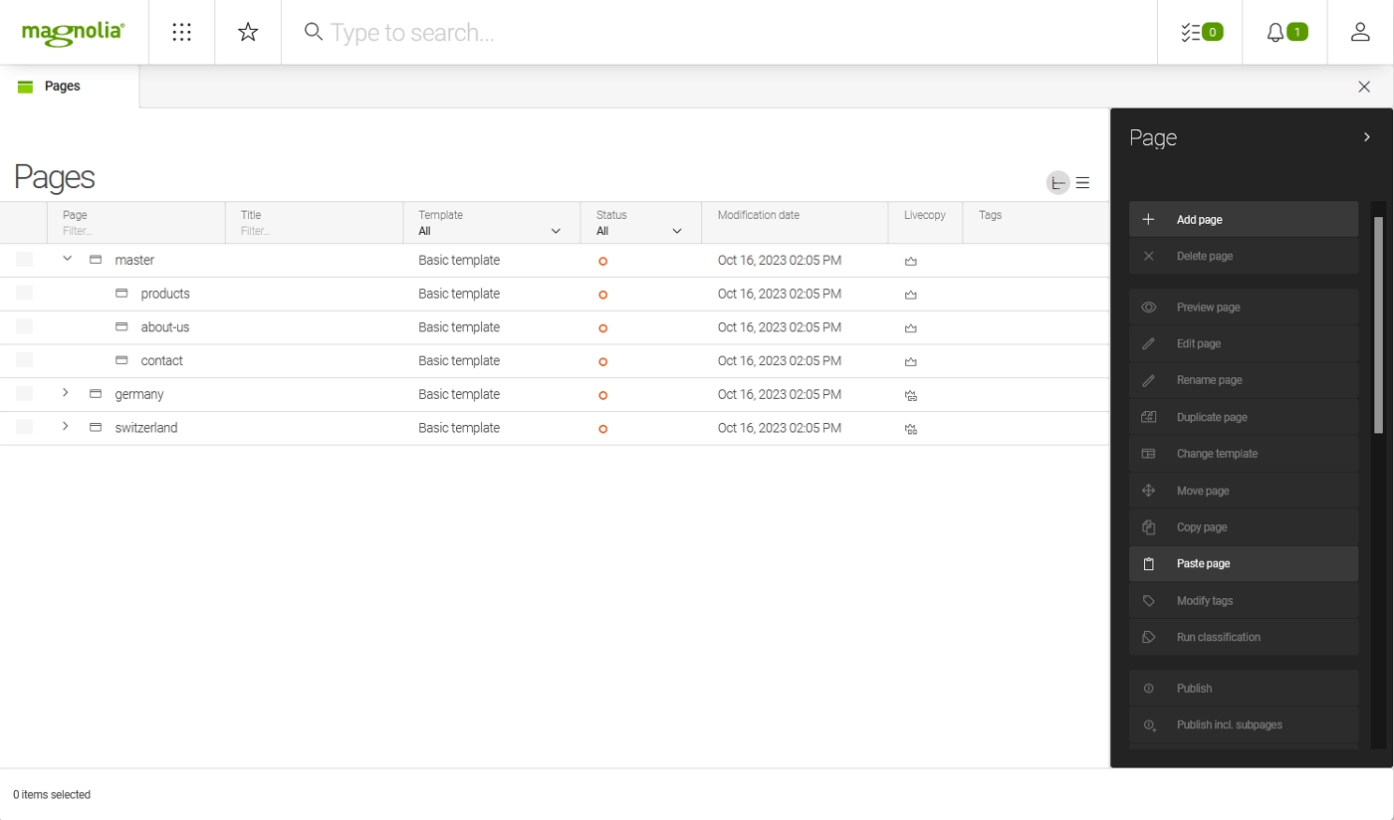Tick the switzerland row checkbox
The height and width of the screenshot is (820, 1394).
coord(24,428)
